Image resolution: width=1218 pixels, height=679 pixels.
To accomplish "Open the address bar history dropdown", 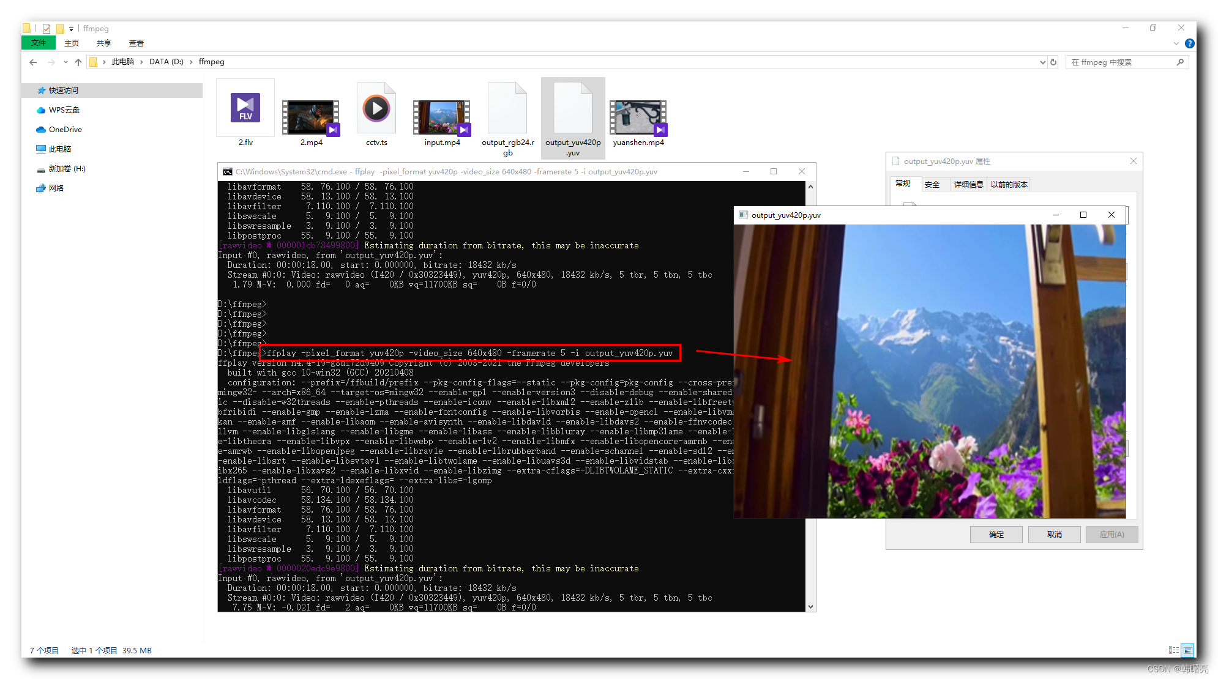I will (1042, 62).
